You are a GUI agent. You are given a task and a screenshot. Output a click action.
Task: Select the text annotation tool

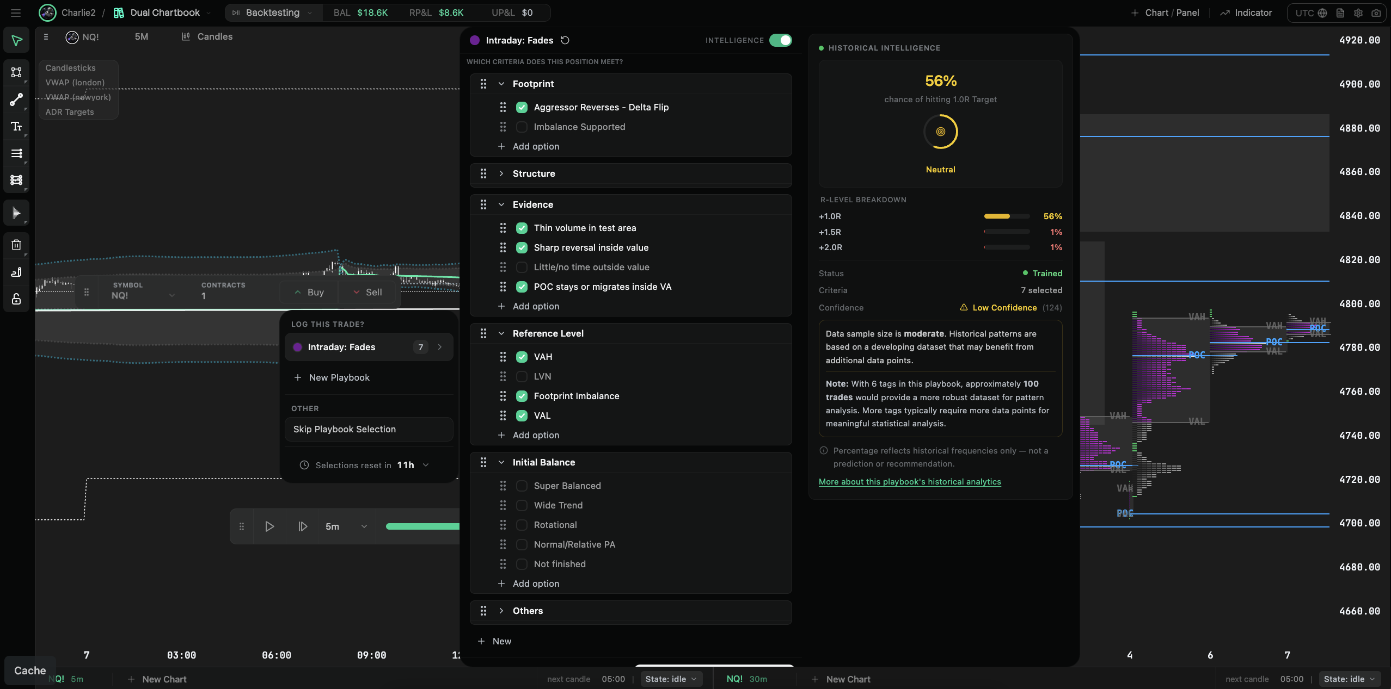(16, 126)
